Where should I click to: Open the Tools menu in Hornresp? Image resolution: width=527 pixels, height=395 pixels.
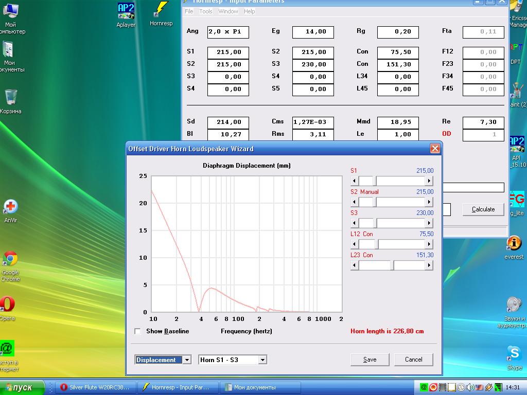tap(206, 11)
